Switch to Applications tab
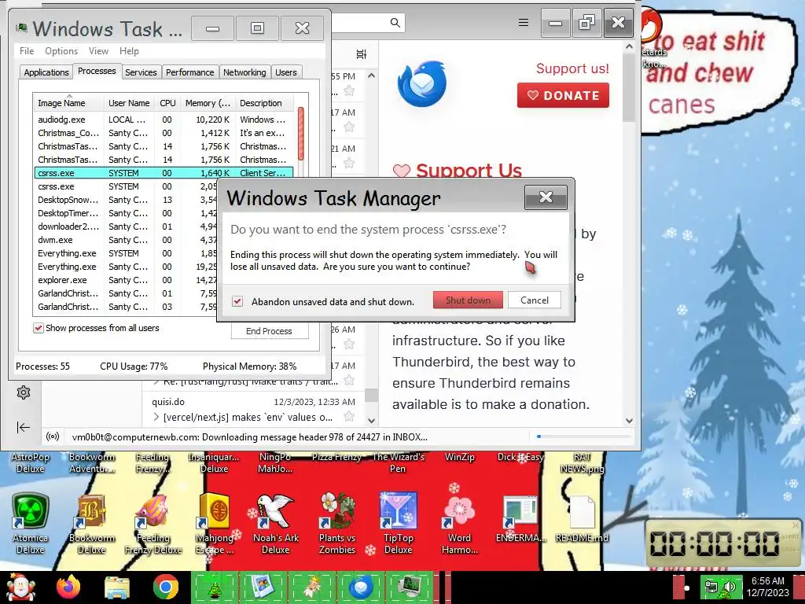 [x=46, y=72]
